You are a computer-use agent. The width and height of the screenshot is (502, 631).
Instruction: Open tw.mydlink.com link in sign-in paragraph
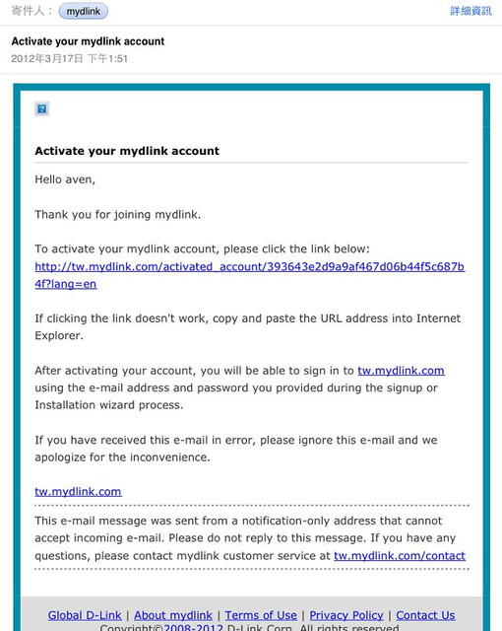(x=401, y=371)
